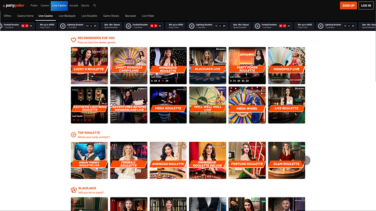The width and height of the screenshot is (376, 211).
Task: Open the American Roulette game
Action: tap(168, 161)
